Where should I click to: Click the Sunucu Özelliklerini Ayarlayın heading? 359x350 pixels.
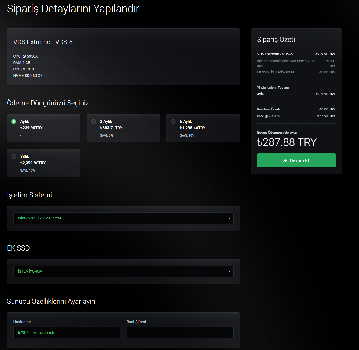pos(51,301)
